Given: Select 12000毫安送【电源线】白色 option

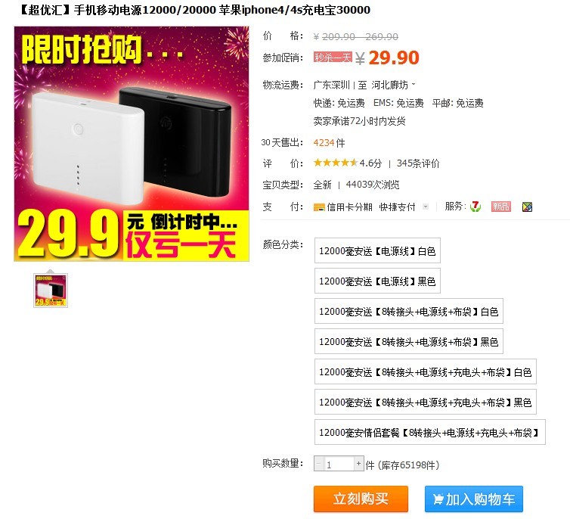Looking at the screenshot, I should 377,250.
